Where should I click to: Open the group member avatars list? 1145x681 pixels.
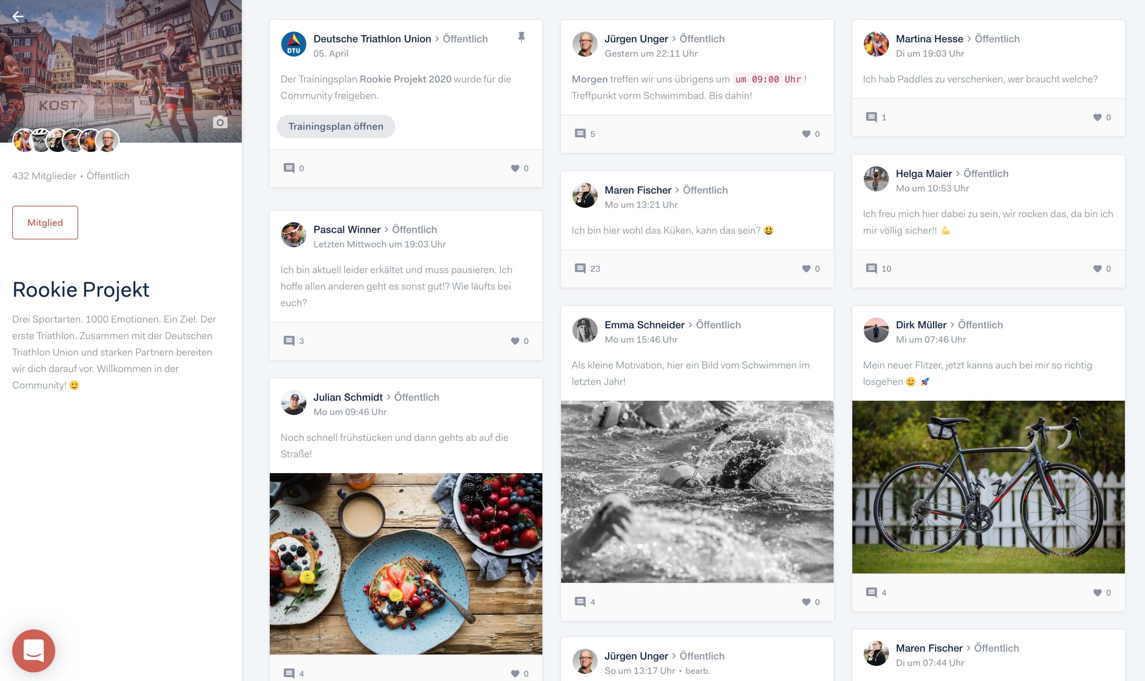tap(66, 141)
